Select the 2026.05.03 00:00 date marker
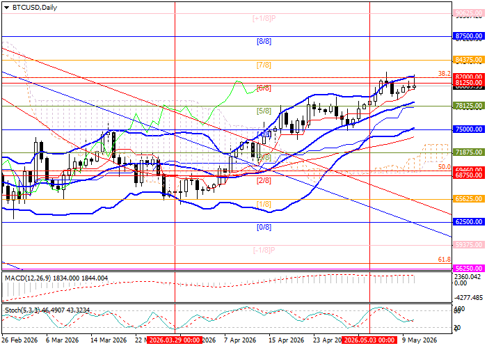 (x=369, y=340)
